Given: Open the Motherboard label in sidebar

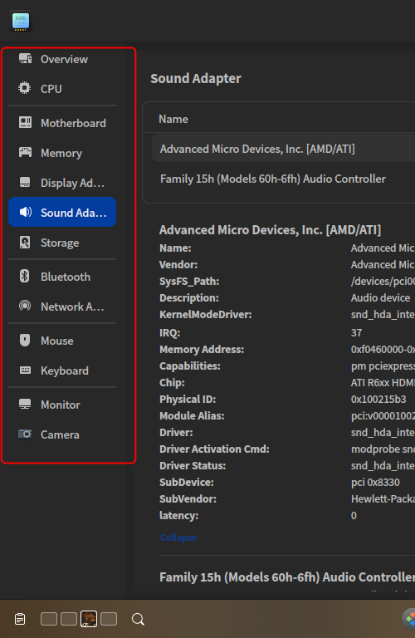Looking at the screenshot, I should pos(73,123).
